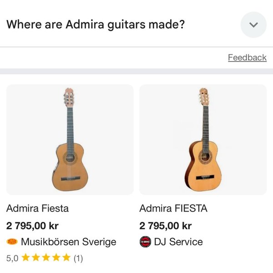Select the DJ Service seller name
This screenshot has width=273, height=273.
178,242
